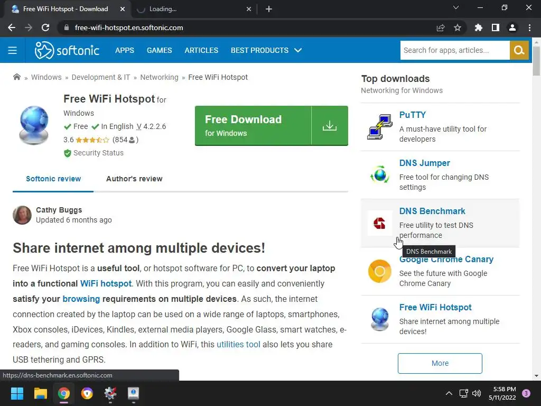Click the More button under Top downloads
Image resolution: width=541 pixels, height=406 pixels.
(440, 363)
